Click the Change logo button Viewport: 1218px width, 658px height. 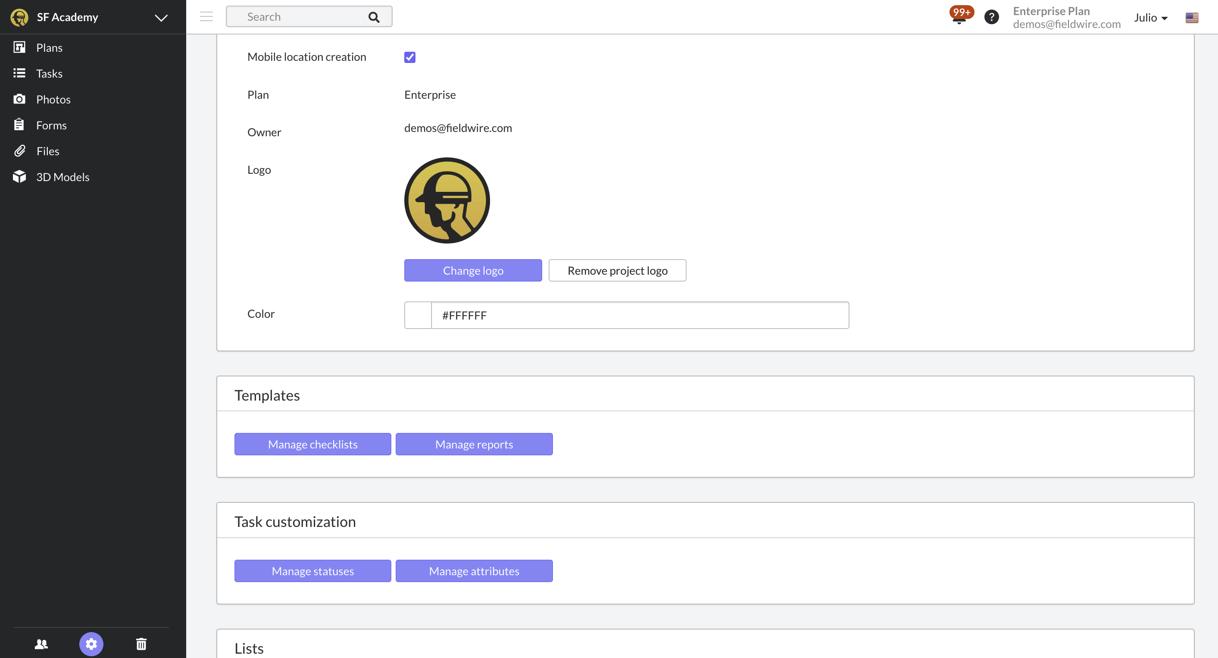[x=473, y=271]
